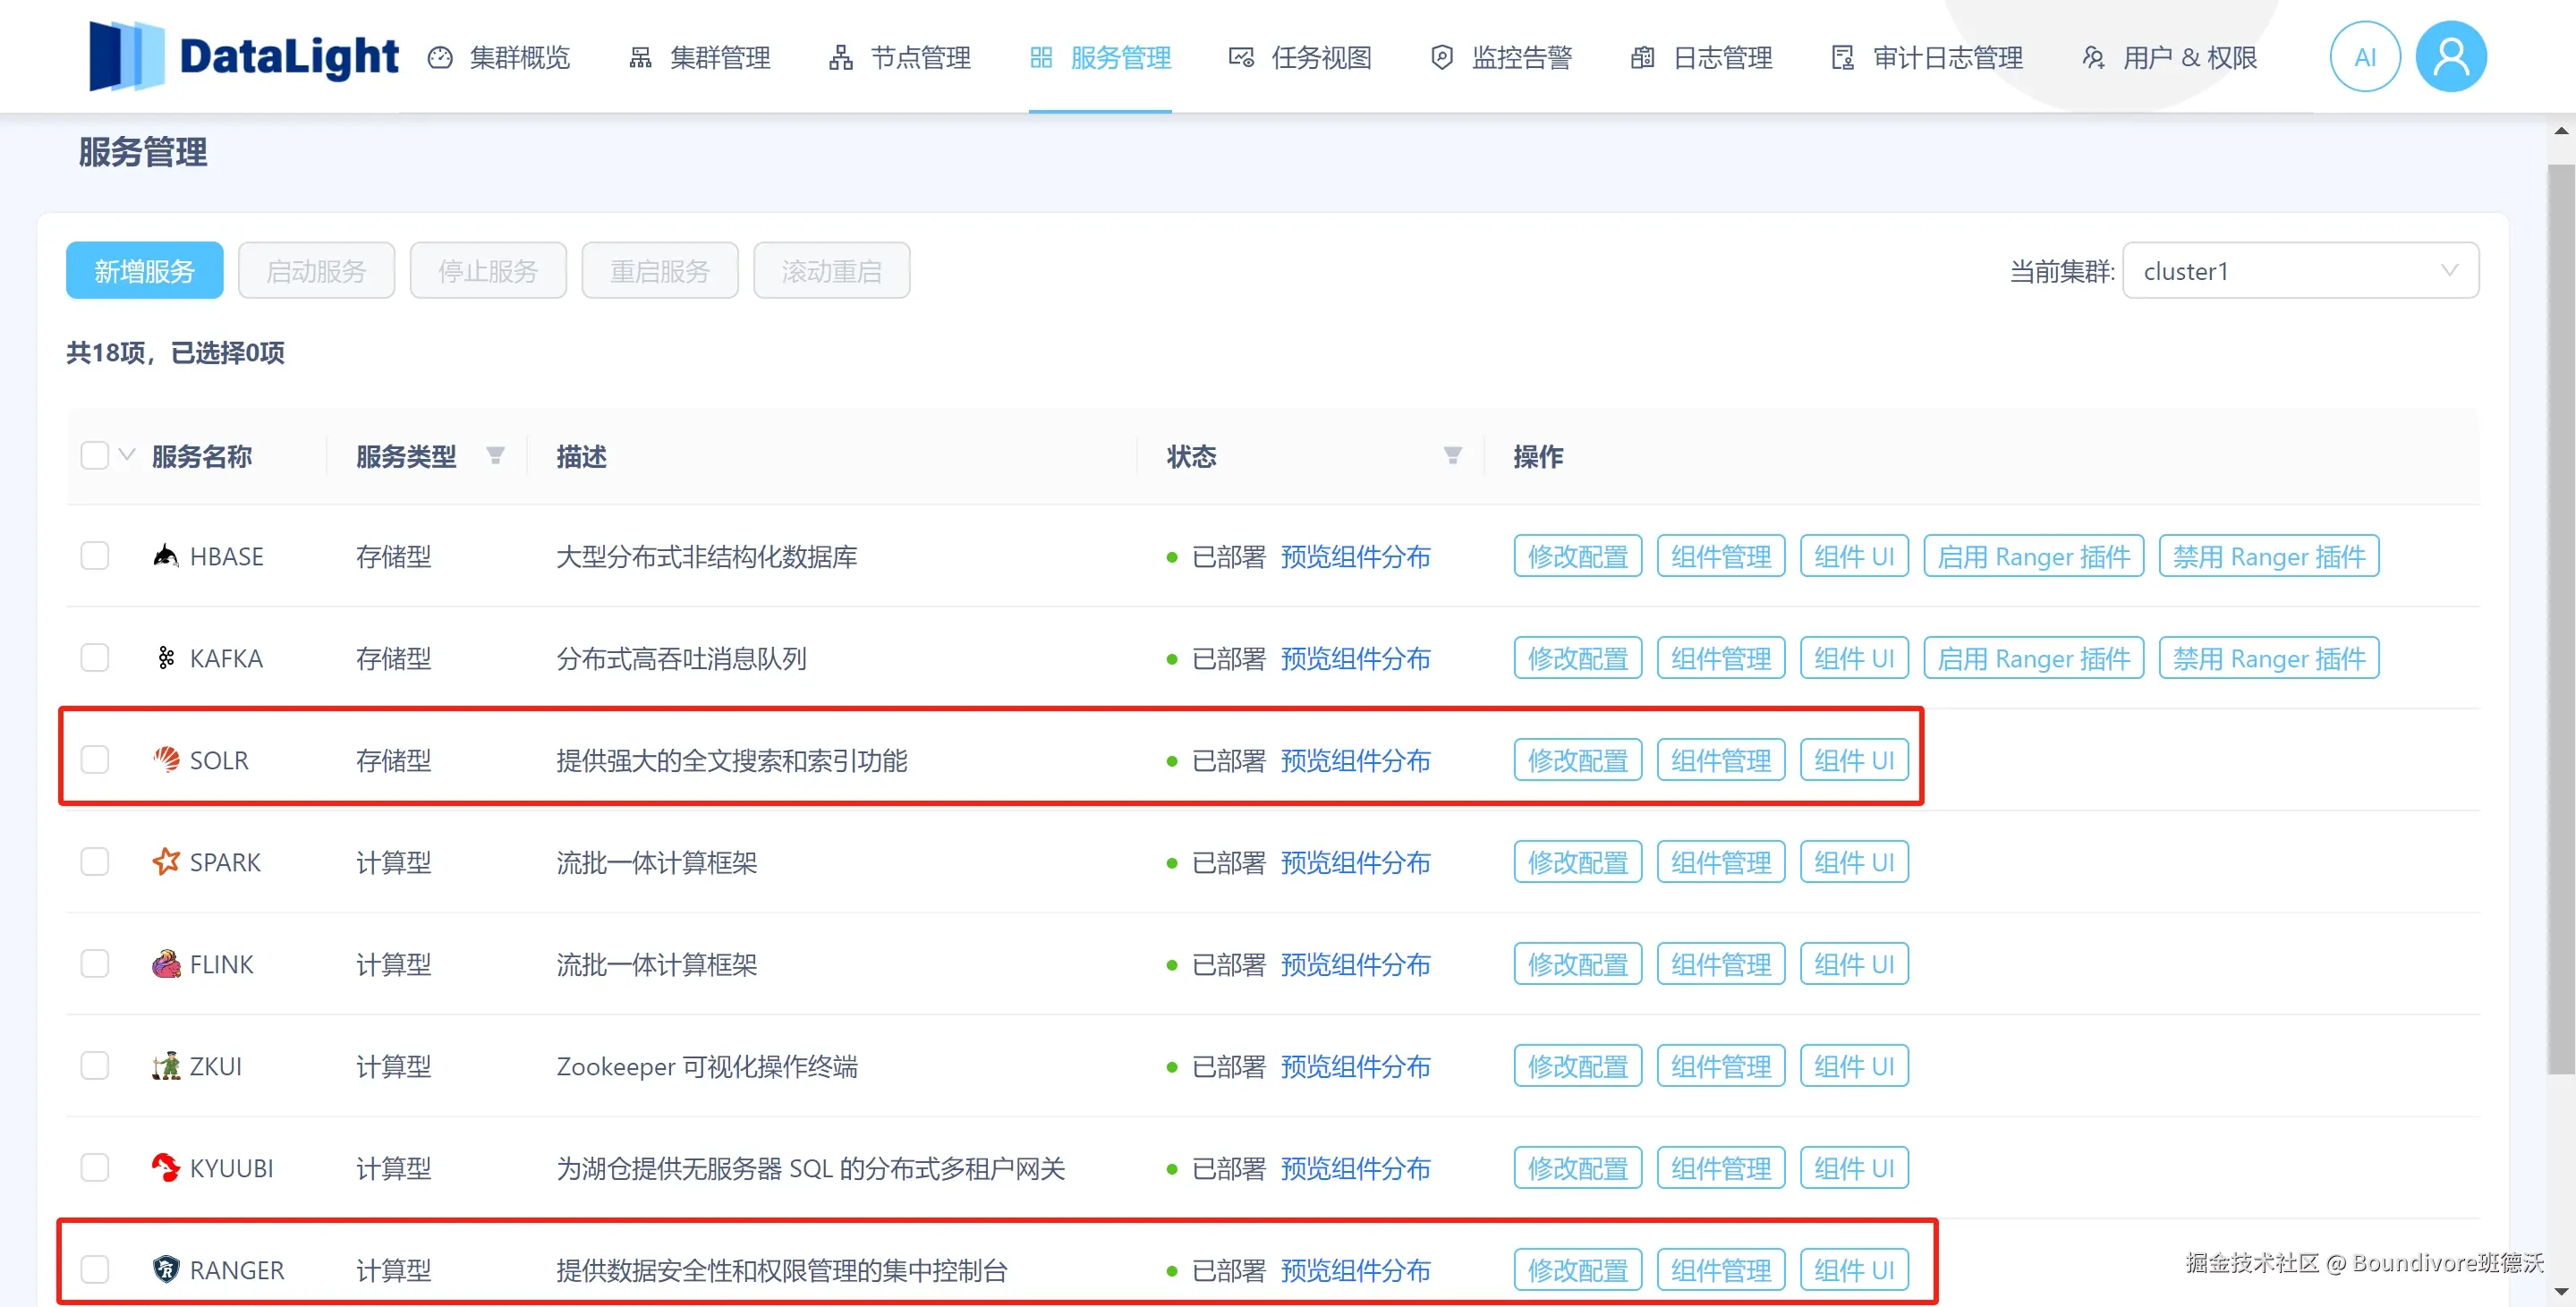Click the 新增服务 button
The image size is (2576, 1307).
145,271
